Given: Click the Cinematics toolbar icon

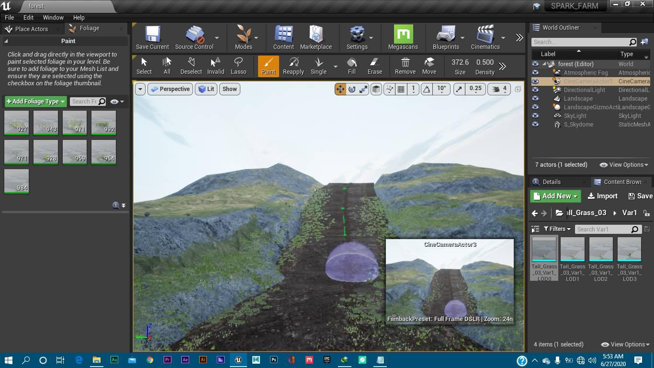Looking at the screenshot, I should [x=485, y=37].
